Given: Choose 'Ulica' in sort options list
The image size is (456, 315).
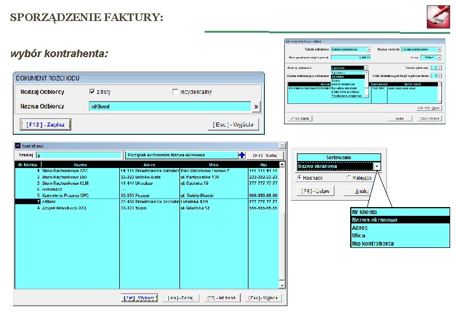Looking at the screenshot, I should point(400,236).
